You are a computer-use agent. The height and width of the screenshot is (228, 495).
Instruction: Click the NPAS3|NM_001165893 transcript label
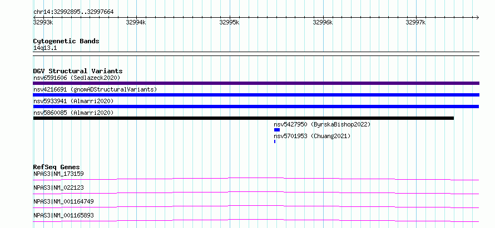coord(63,215)
